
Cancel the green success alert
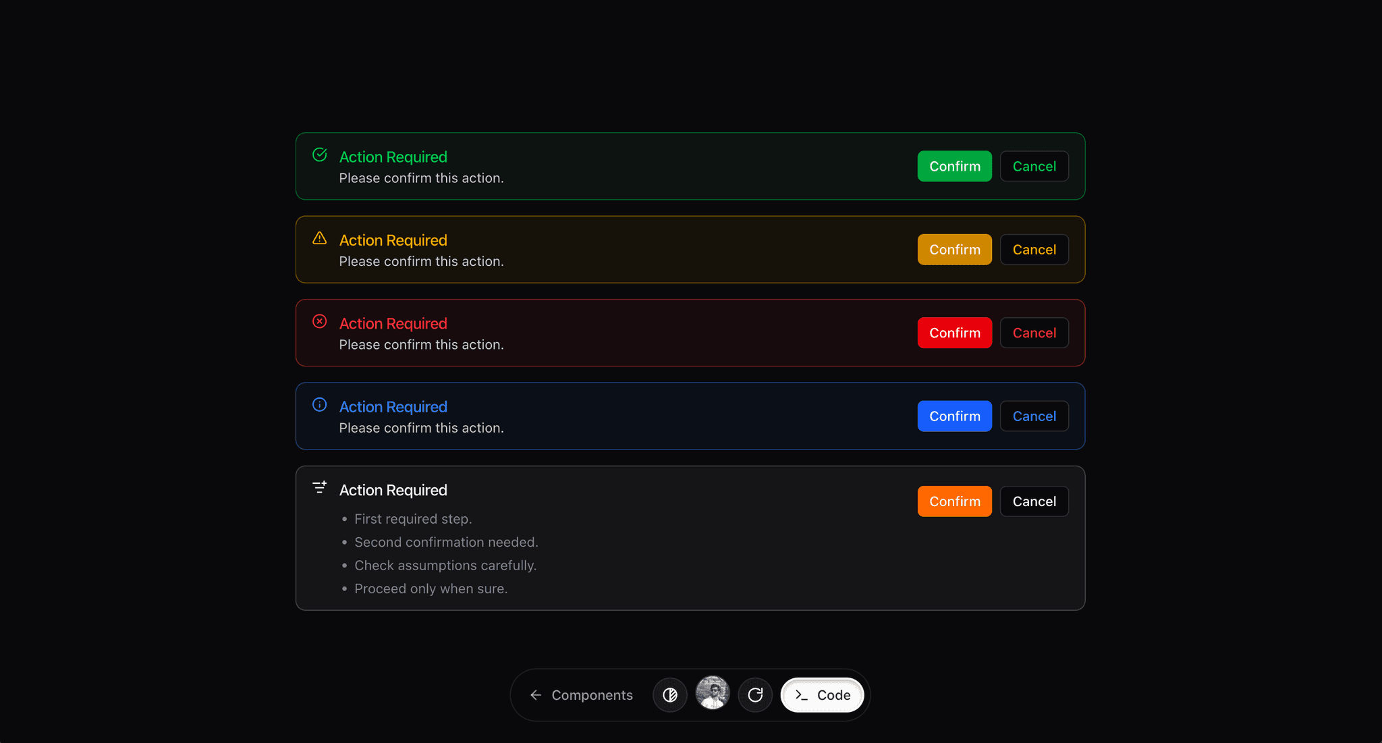click(x=1034, y=166)
